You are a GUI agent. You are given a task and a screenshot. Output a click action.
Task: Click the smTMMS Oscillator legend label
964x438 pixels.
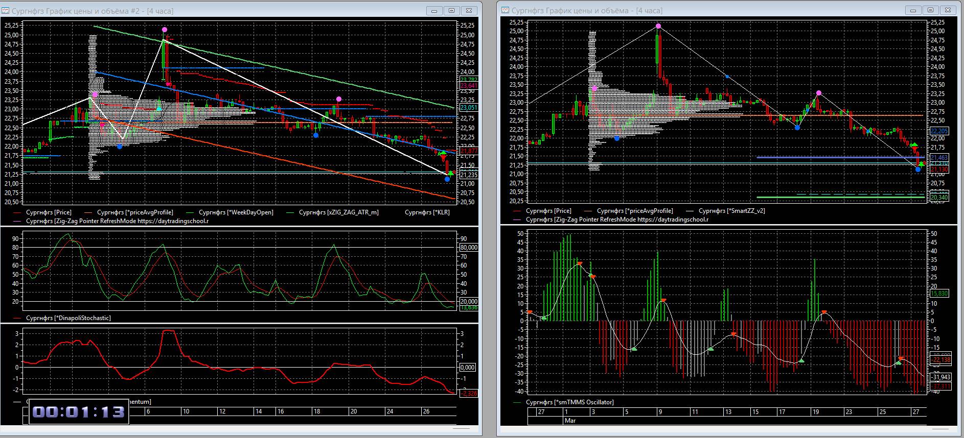[569, 402]
